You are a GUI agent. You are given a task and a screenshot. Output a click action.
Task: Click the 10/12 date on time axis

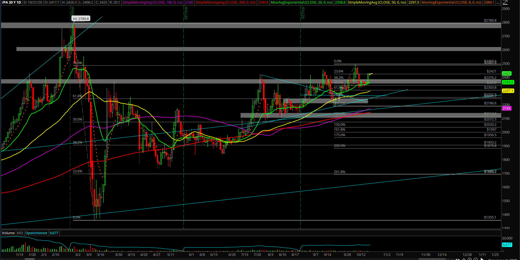pos(361,255)
